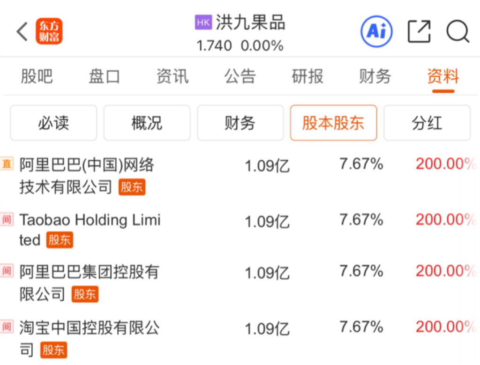
Task: Tap the 间 marker beside Taobao Holding
Action: tap(7, 219)
